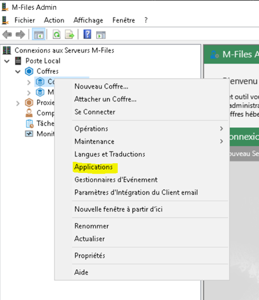Toggle the console tree pane icon
Screen dimensions: 259x300
tap(39, 35)
